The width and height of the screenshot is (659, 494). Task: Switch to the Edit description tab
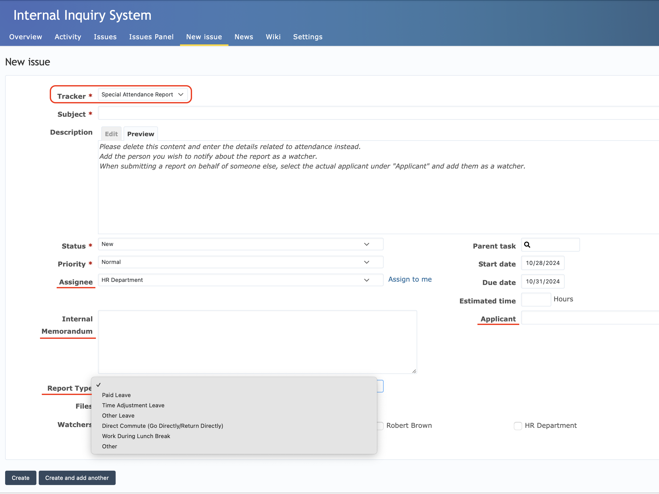click(x=111, y=133)
